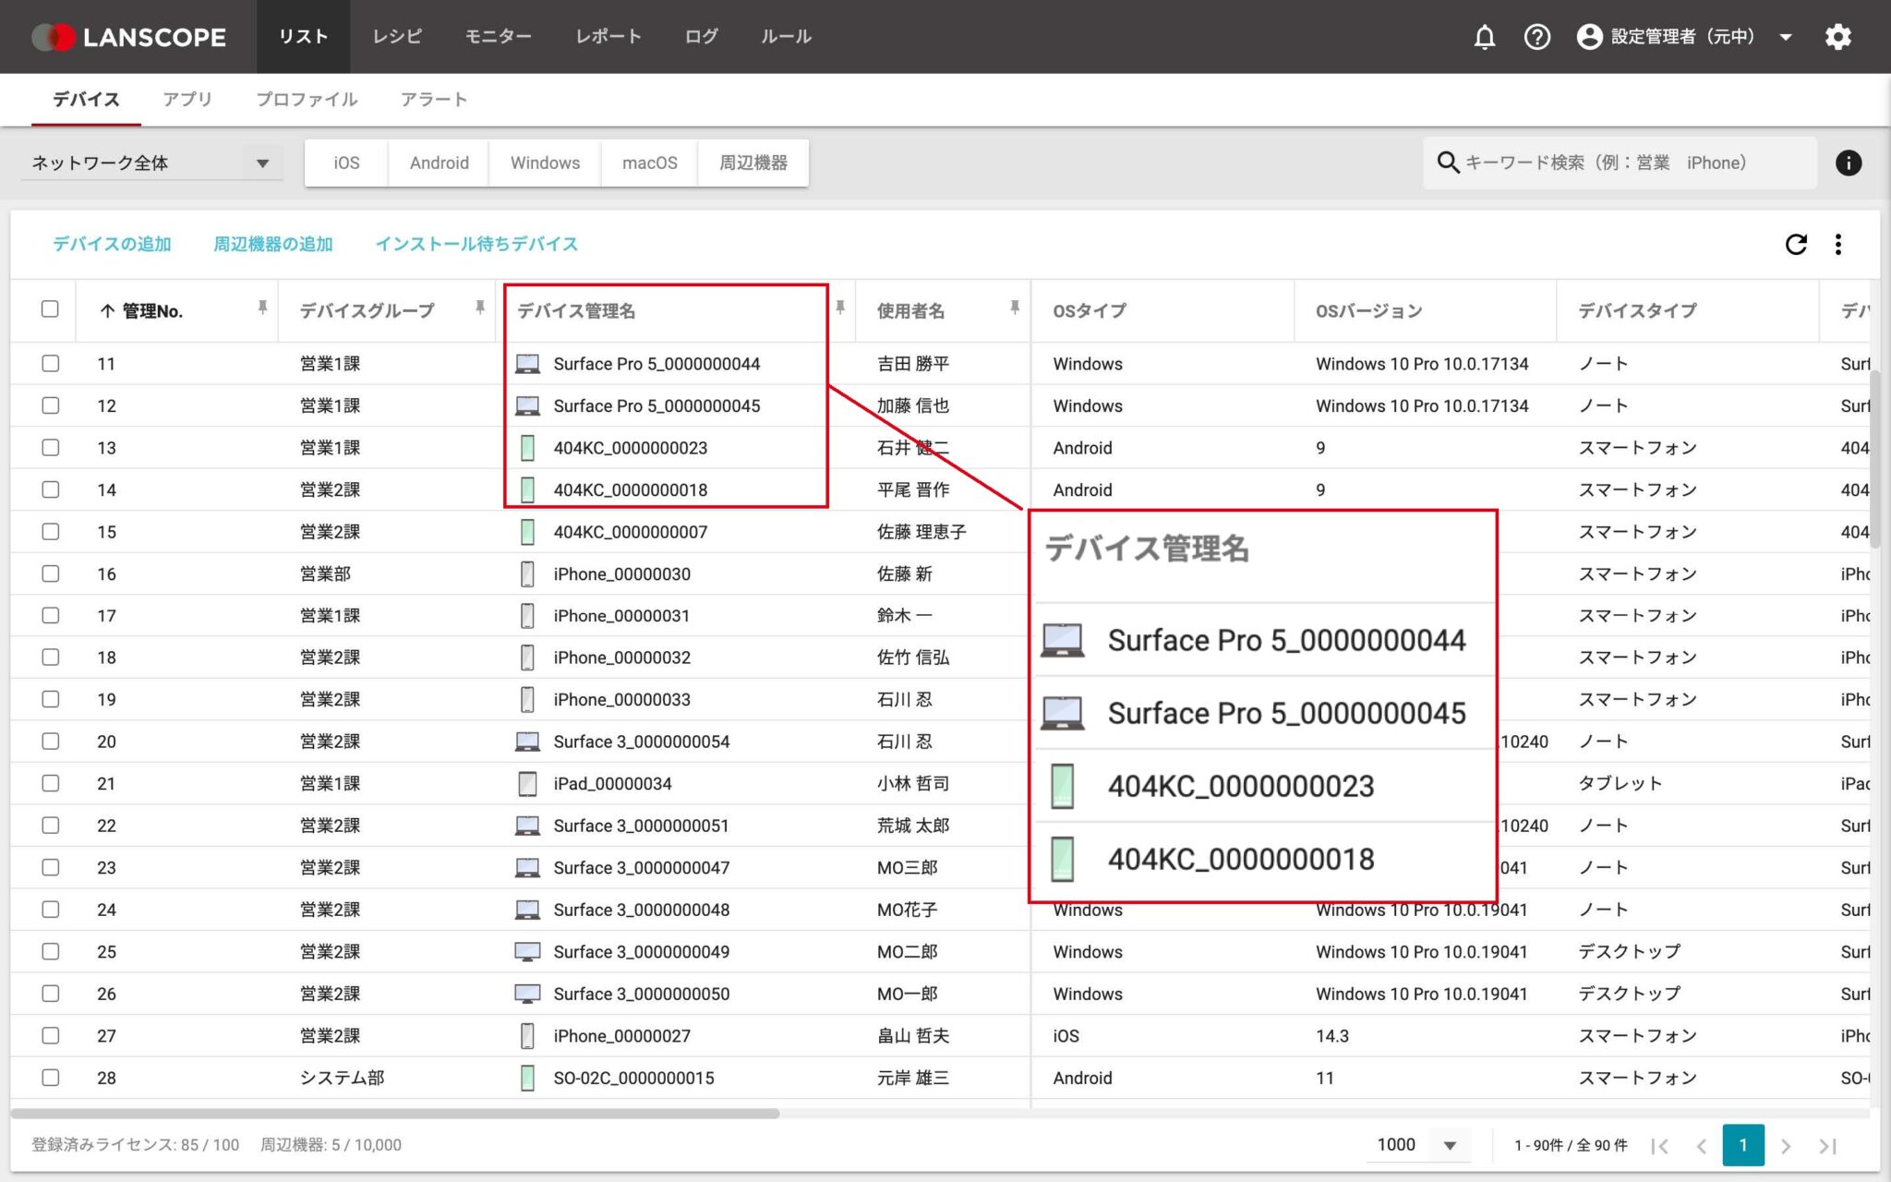Check the checkbox for device No.28
This screenshot has width=1891, height=1182.
point(51,1078)
